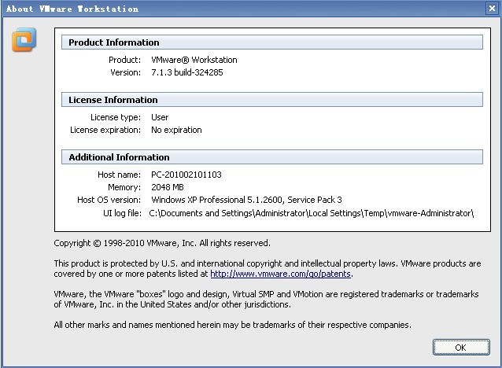Click the license type value User
Screen dimensions: 502x368
pyautogui.click(x=160, y=117)
